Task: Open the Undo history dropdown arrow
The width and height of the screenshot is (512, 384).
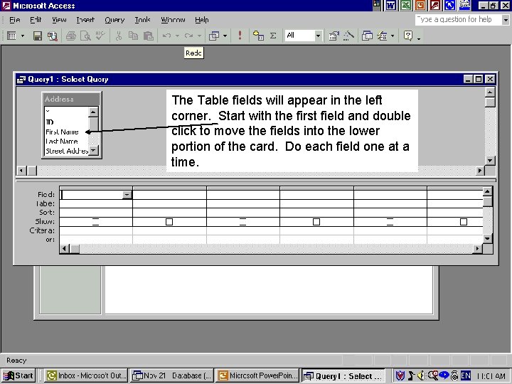Action: coord(177,36)
